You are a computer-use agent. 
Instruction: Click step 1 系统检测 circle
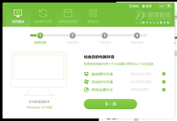click(x=40, y=36)
